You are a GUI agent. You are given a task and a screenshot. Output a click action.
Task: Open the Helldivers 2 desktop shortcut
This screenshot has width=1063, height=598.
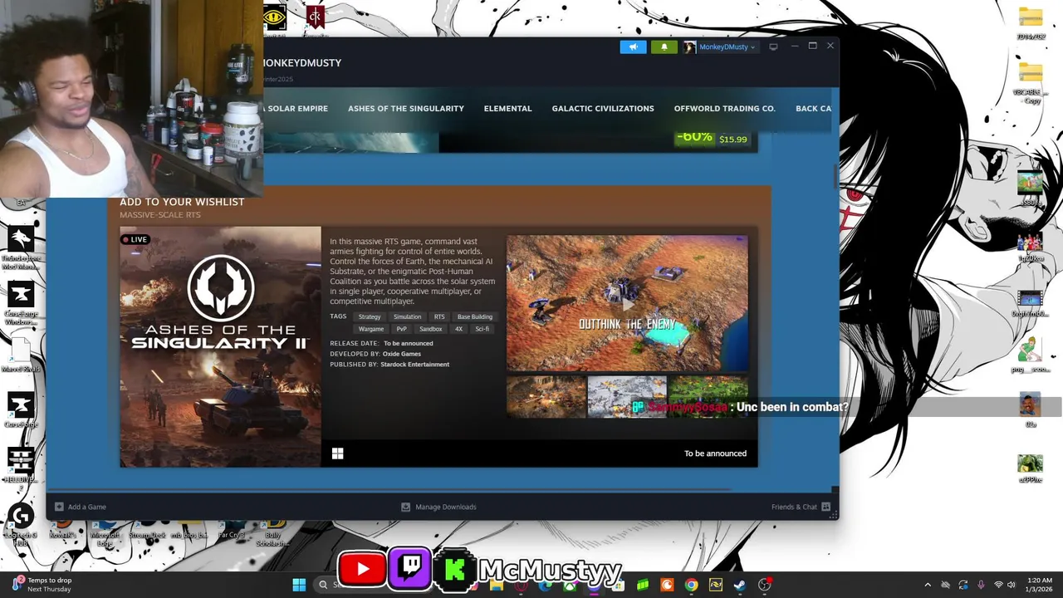[21, 466]
